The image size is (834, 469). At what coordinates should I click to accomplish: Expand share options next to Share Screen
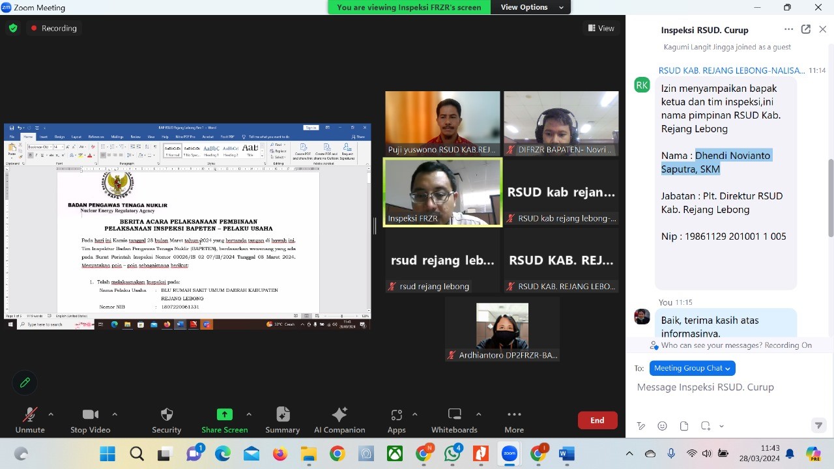(x=248, y=414)
